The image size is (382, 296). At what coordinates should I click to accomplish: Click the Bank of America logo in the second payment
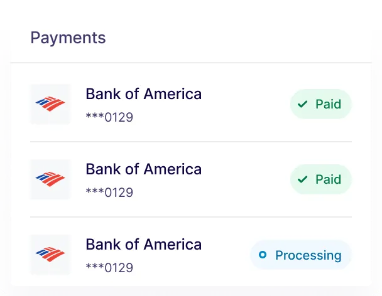click(50, 179)
